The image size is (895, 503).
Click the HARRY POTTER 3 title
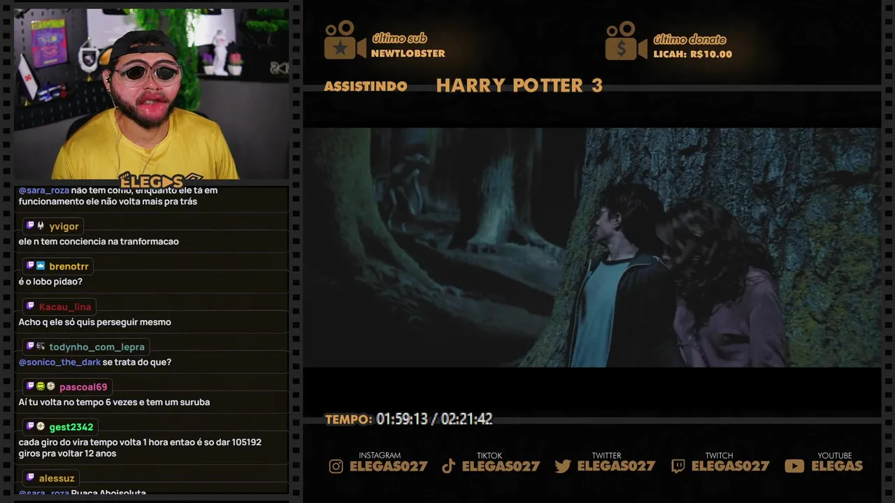click(520, 85)
